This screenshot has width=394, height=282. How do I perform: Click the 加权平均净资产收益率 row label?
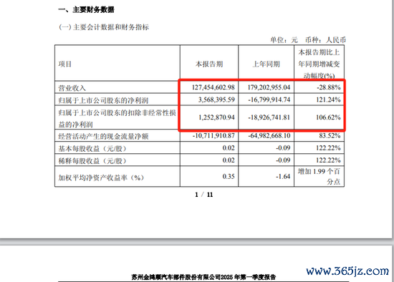[101, 178]
